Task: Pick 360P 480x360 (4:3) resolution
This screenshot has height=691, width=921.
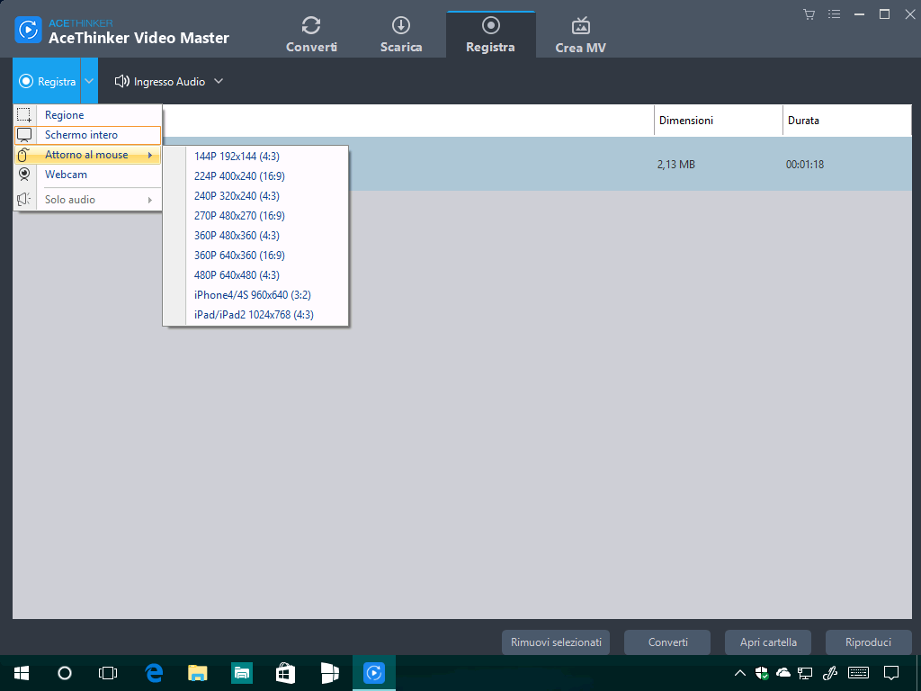Action: click(255, 236)
